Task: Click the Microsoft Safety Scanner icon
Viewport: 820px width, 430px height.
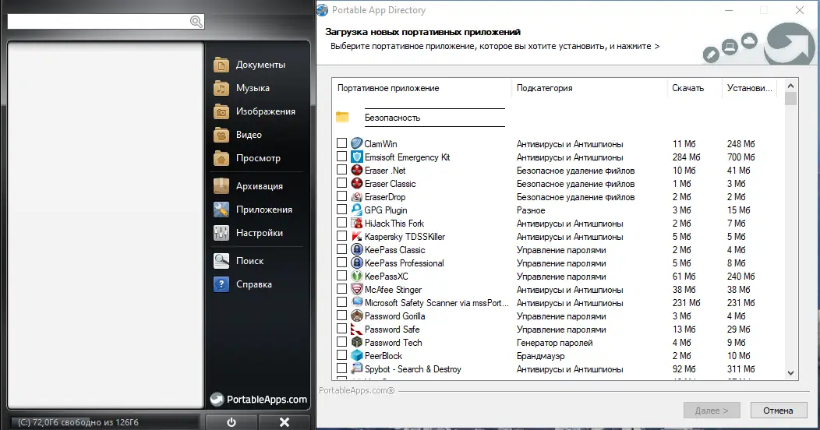Action: point(357,302)
